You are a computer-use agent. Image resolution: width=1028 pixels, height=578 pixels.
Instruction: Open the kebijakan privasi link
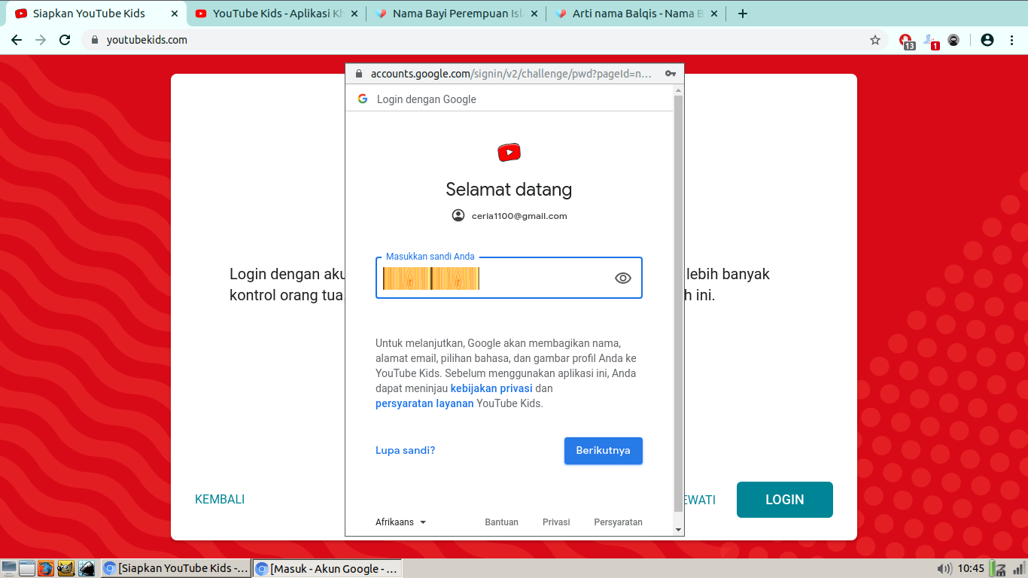tap(491, 388)
